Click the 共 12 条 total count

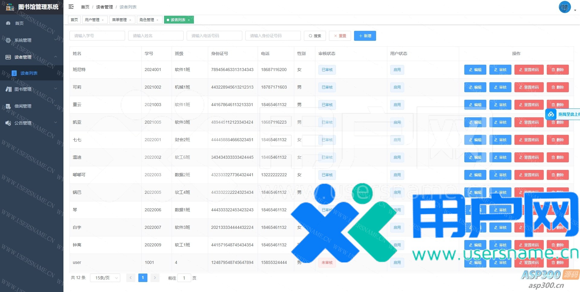pyautogui.click(x=78, y=277)
